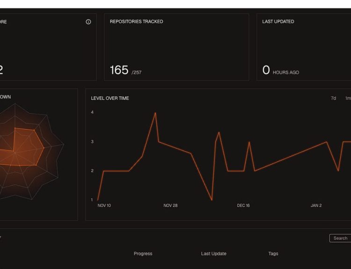Click the Search field above the table
Screen dimensions: 351x269
coord(340,238)
